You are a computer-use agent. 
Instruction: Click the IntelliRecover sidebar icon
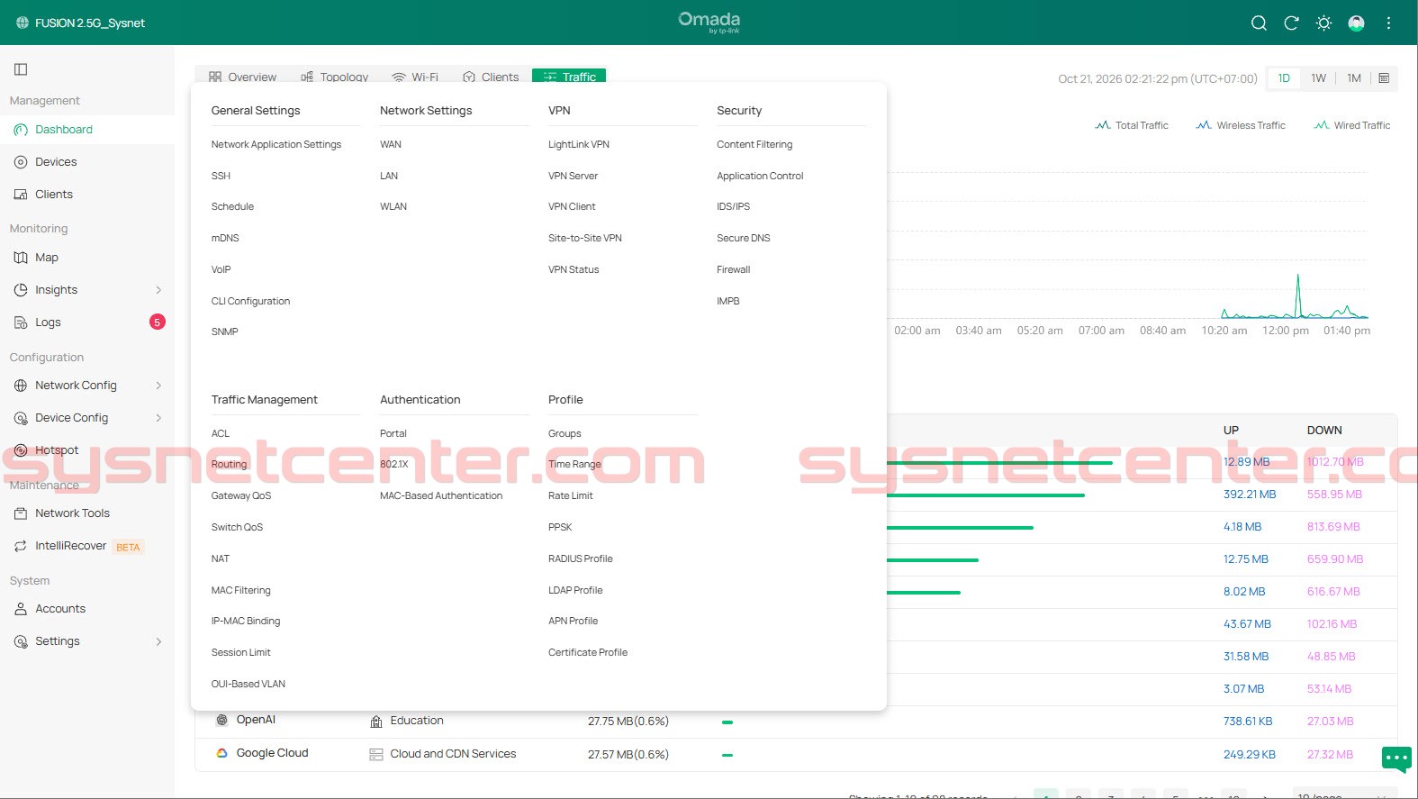tap(21, 546)
